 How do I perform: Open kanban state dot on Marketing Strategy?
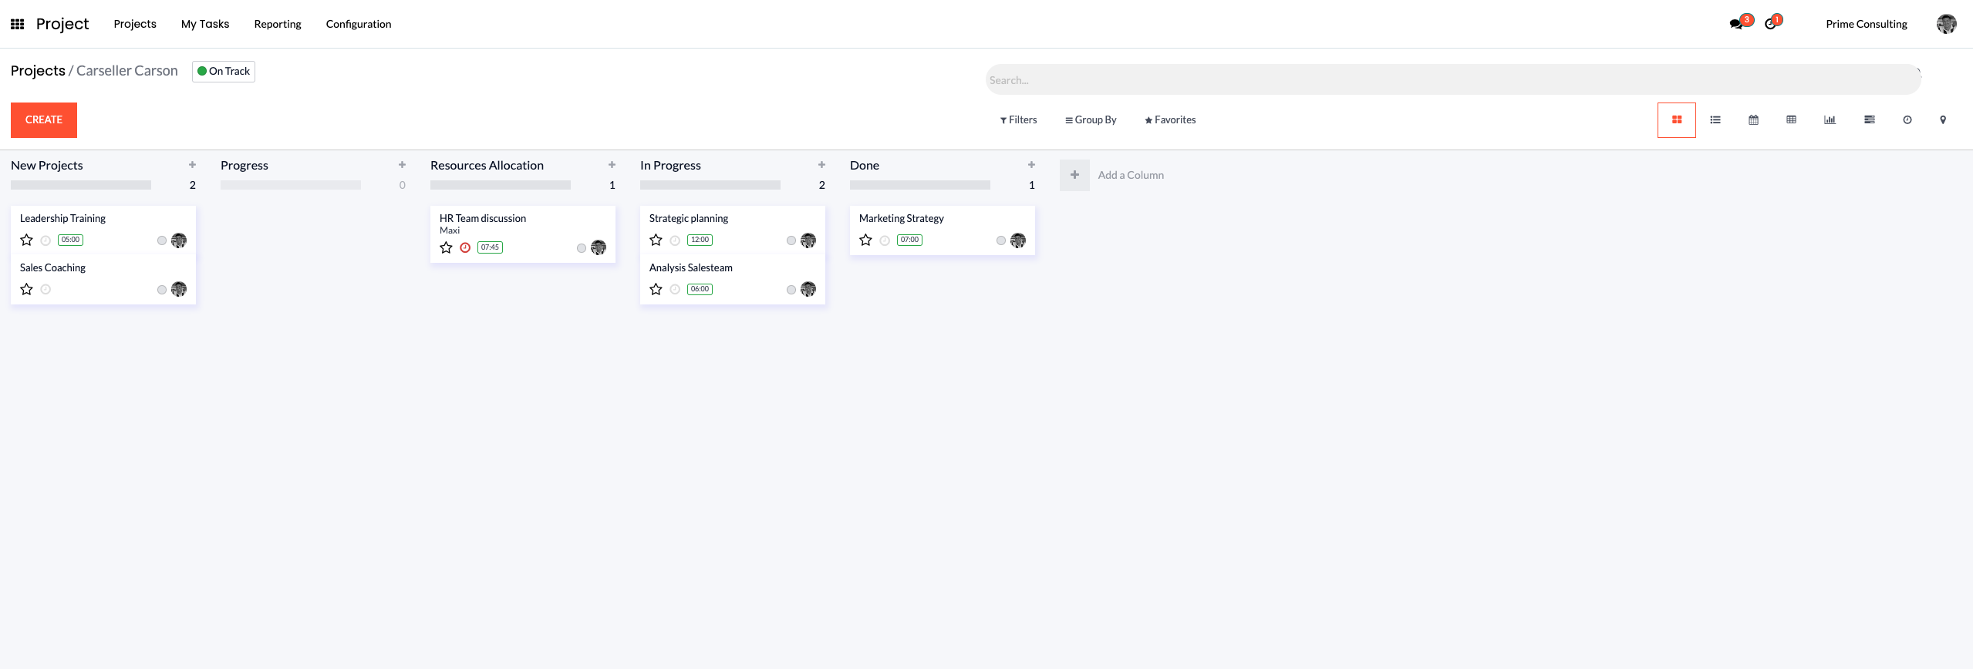1001,240
